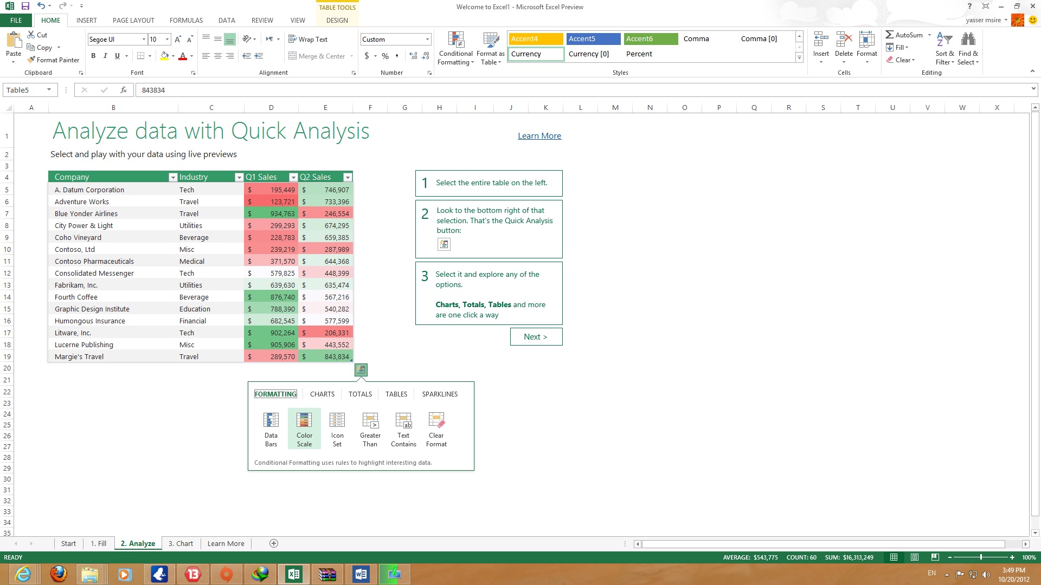Viewport: 1041px width, 585px height.
Task: Open the Conditional Formatting menu
Action: click(456, 48)
